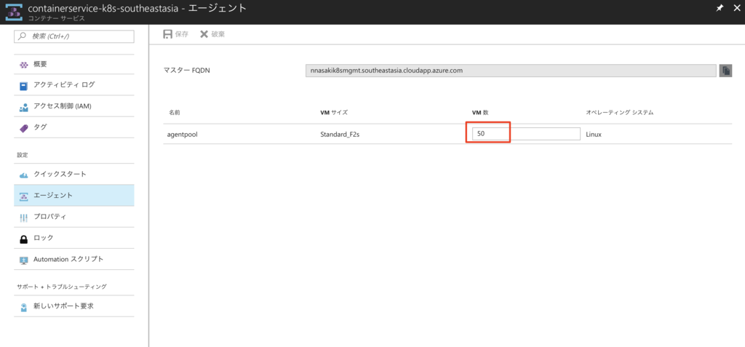
Task: Click the 保存 save button
Action: click(176, 34)
